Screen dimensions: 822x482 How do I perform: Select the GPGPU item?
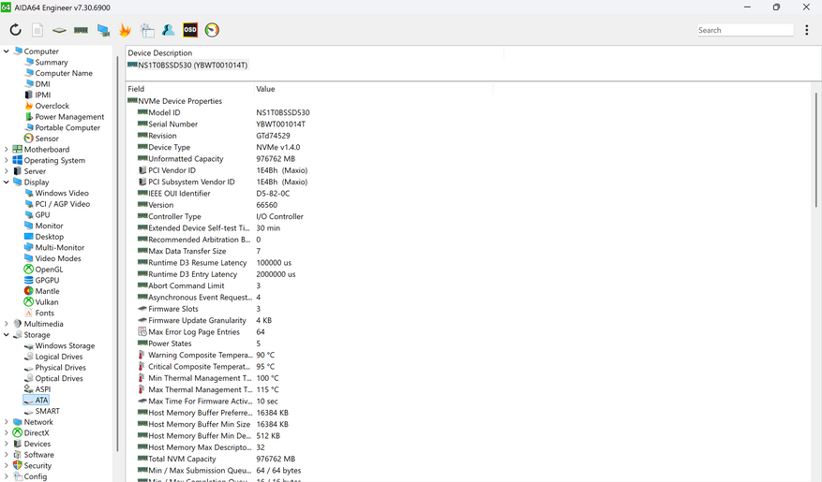point(47,281)
